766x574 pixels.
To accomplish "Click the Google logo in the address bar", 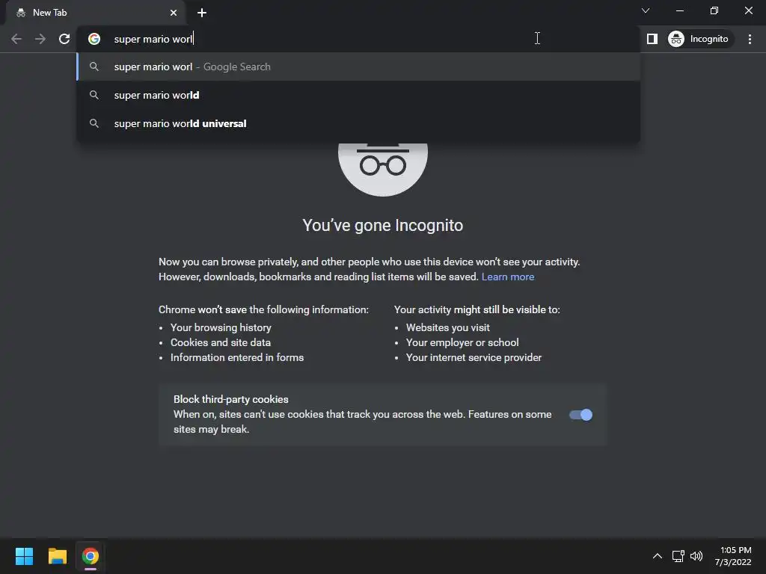I will pyautogui.click(x=94, y=39).
